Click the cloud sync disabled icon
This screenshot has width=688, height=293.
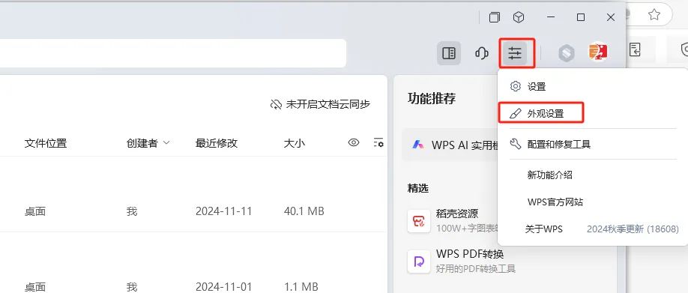pos(276,104)
